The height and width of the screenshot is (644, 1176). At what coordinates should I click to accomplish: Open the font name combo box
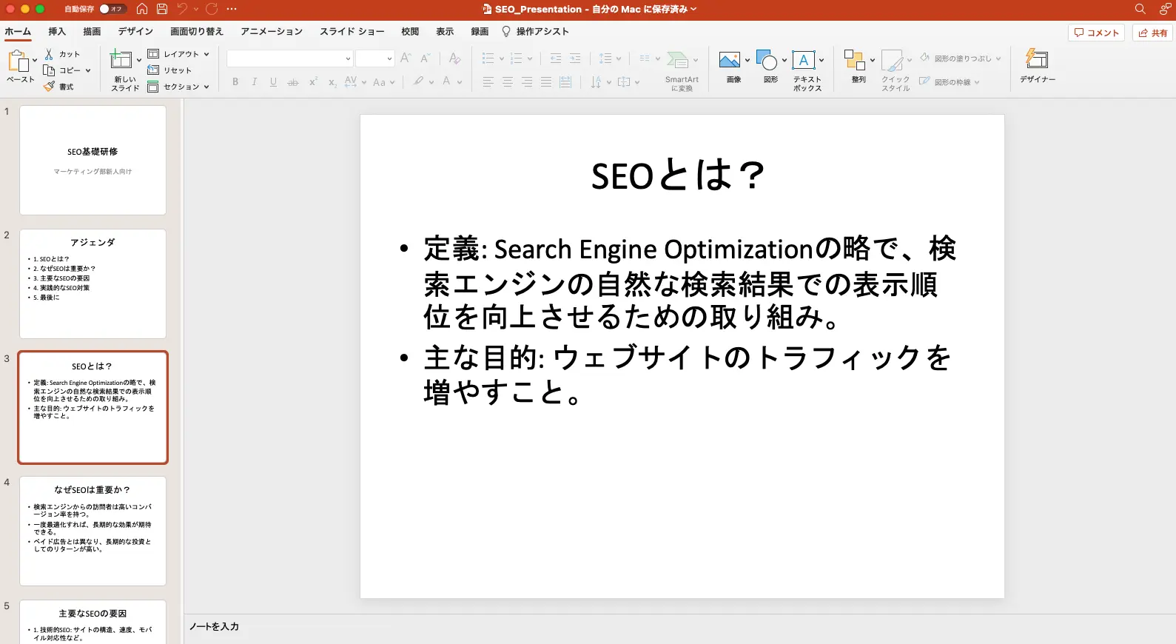point(290,58)
